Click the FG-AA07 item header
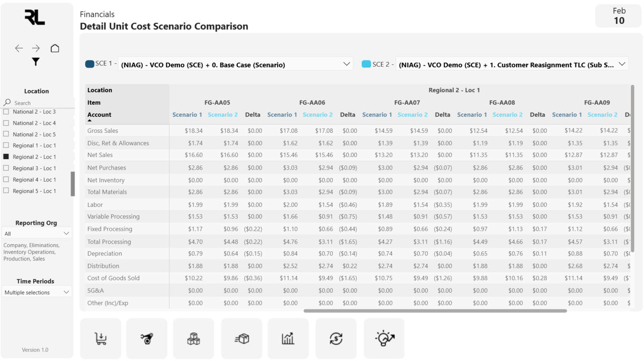Viewport: 644px width, 361px height. tap(407, 103)
